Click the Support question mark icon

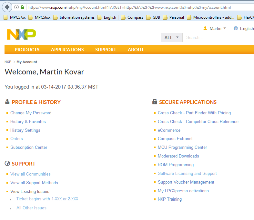click(7, 163)
